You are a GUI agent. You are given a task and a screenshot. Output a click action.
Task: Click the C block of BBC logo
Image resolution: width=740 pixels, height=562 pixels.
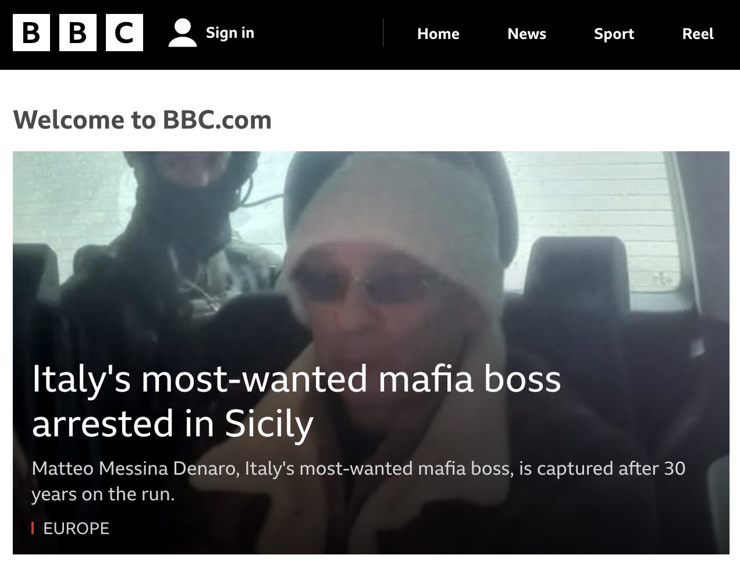[124, 33]
